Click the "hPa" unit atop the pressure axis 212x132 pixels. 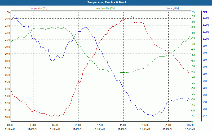coord(205,12)
